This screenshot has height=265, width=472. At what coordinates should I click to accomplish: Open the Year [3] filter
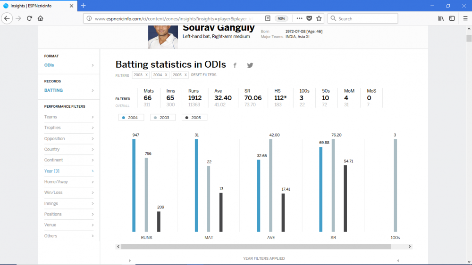69,171
